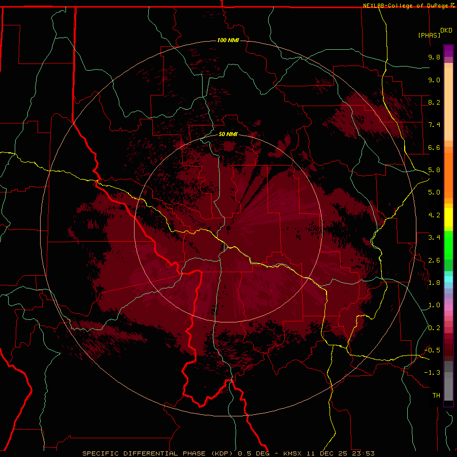
Task: Pick the bright green band of the color scale
Action: [448, 245]
